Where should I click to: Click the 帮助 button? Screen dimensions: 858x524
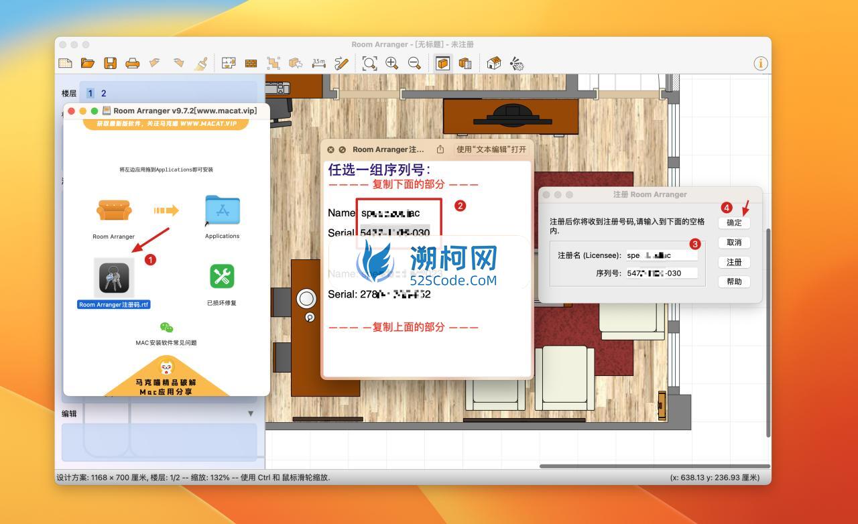(x=734, y=281)
